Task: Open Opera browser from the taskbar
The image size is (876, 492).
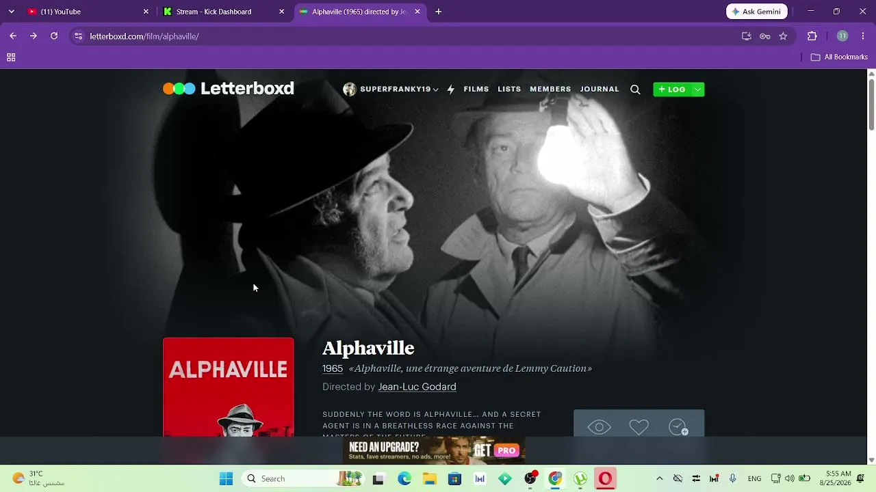Action: pos(605,479)
